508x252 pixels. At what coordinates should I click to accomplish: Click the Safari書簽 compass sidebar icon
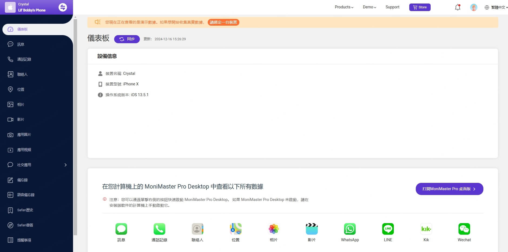[x=10, y=225]
